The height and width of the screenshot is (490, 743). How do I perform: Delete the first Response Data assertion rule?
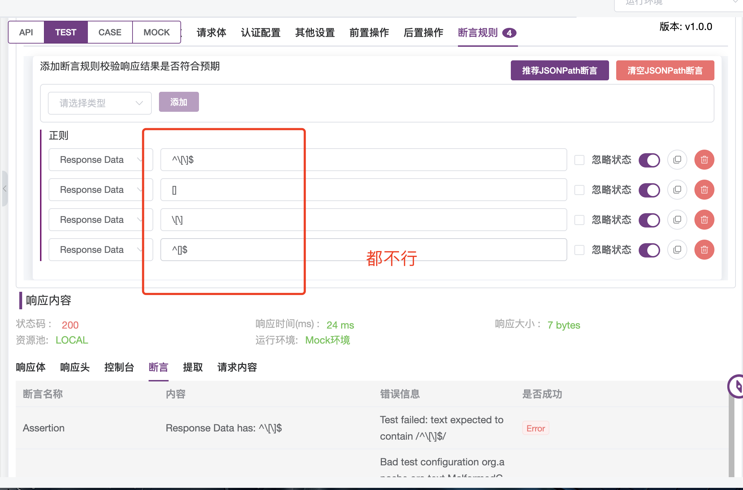tap(704, 160)
